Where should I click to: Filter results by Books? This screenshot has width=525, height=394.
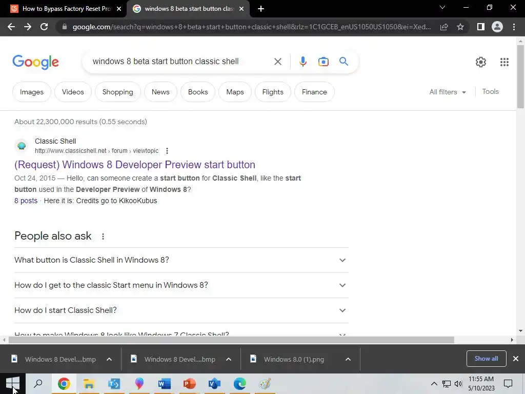pyautogui.click(x=197, y=92)
